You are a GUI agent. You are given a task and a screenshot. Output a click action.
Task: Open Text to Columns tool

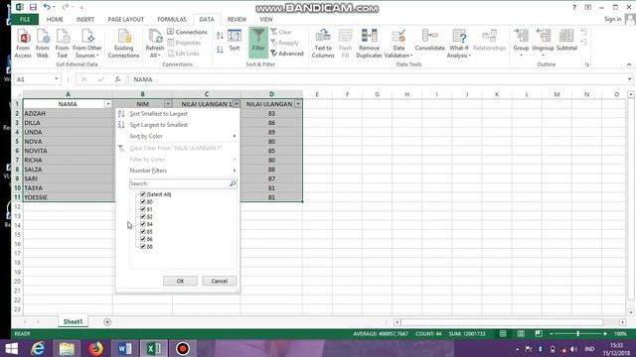coord(323,44)
